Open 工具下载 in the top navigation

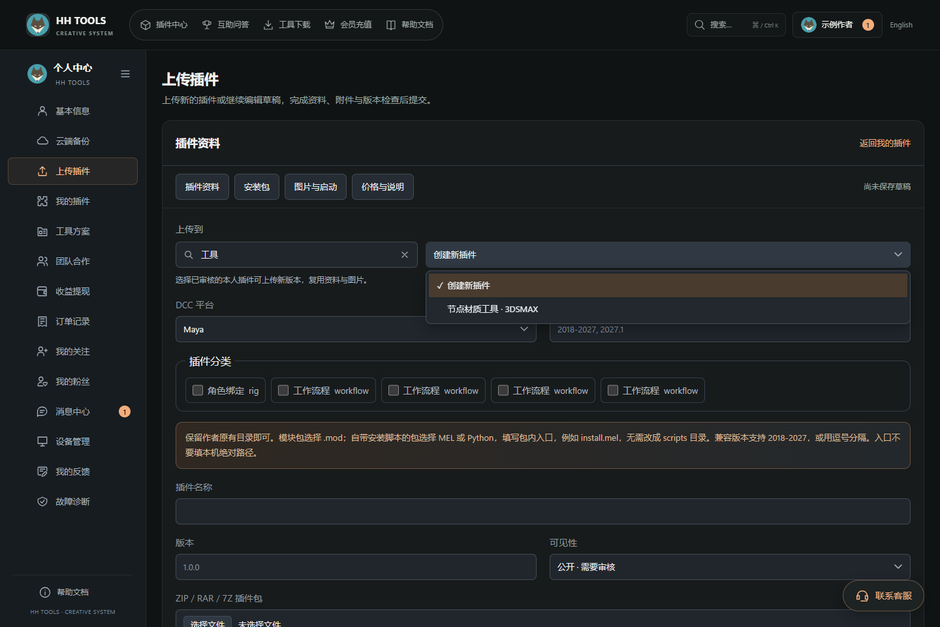click(x=287, y=25)
